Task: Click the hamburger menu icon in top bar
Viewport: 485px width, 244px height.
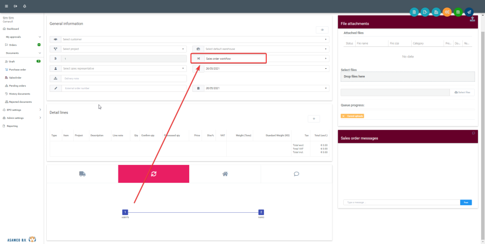Action: pos(6,6)
